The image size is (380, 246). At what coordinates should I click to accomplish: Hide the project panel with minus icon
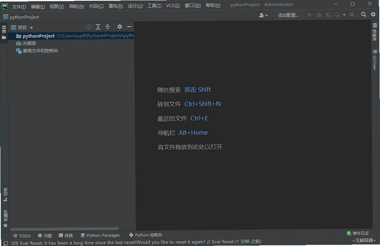pyautogui.click(x=129, y=26)
